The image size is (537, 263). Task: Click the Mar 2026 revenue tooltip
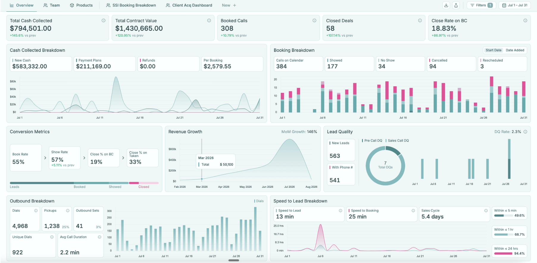point(216,161)
